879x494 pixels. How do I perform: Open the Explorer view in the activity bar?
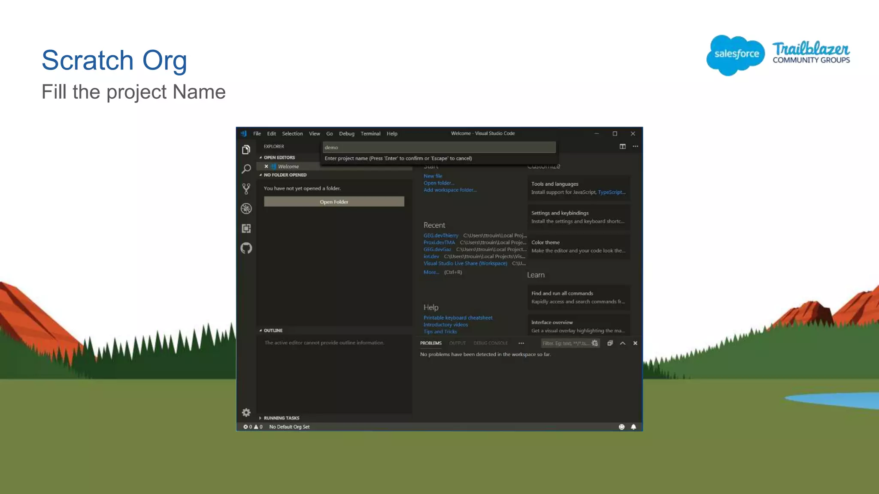tap(246, 150)
